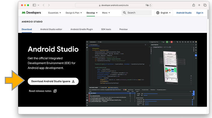The image size is (212, 118).
Task: Switch to Android Gradle Plugin tab
Action: [82, 29]
